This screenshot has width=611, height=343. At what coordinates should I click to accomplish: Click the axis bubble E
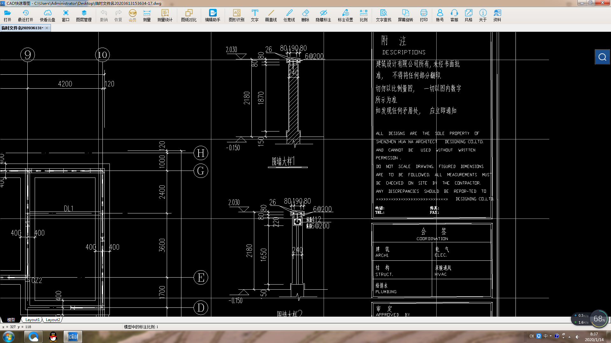[201, 278]
